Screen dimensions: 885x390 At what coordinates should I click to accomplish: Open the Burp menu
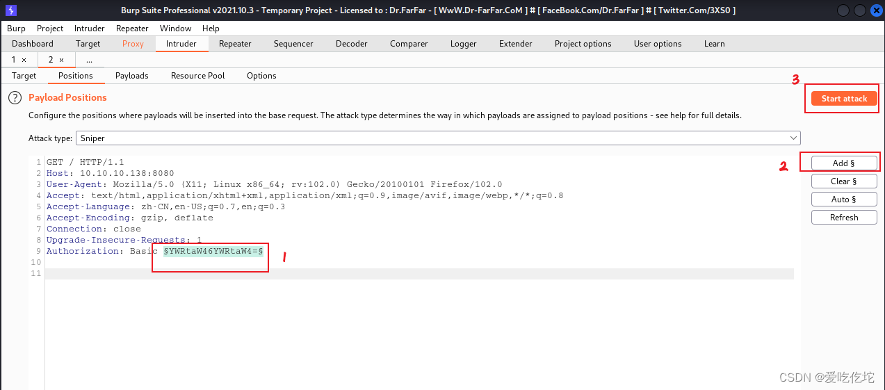(x=16, y=29)
